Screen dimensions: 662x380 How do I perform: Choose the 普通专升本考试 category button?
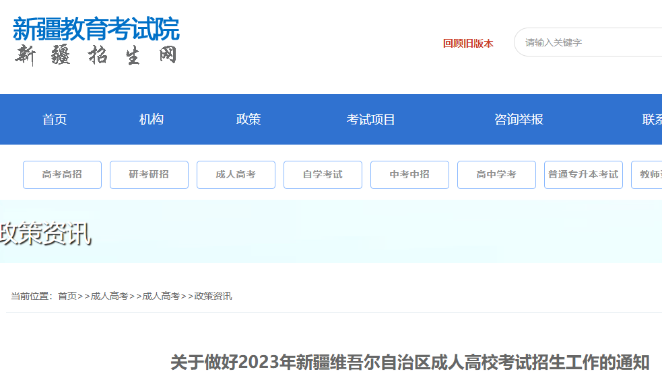(583, 175)
